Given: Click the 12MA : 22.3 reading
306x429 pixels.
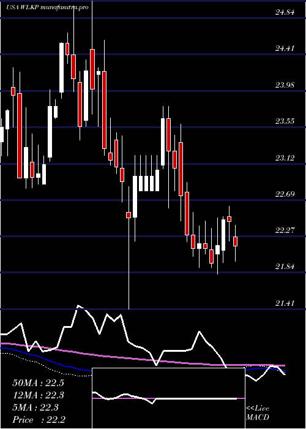Looking at the screenshot, I should click(38, 395).
